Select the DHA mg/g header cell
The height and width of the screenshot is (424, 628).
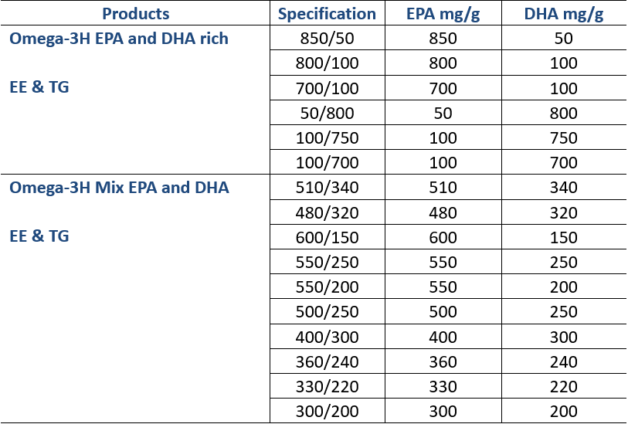563,14
